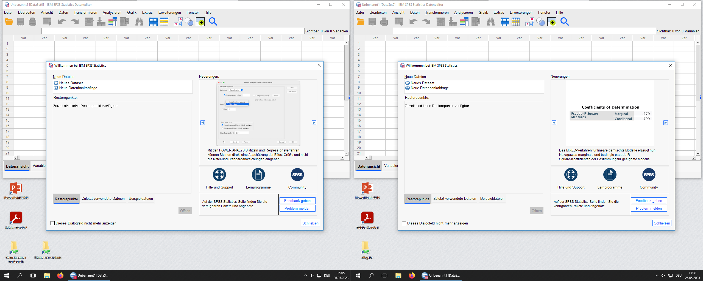The height and width of the screenshot is (281, 703).
Task: Launch Firefox from the left taskbar
Action: pyautogui.click(x=60, y=275)
